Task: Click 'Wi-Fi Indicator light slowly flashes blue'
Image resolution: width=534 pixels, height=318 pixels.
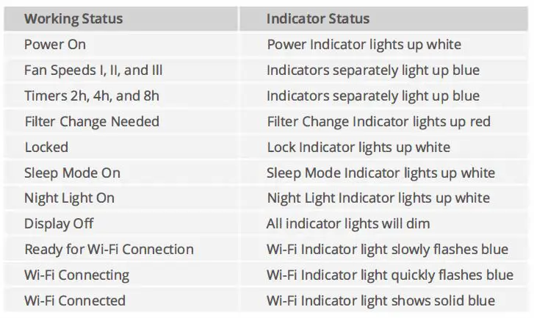Action: [x=387, y=249]
